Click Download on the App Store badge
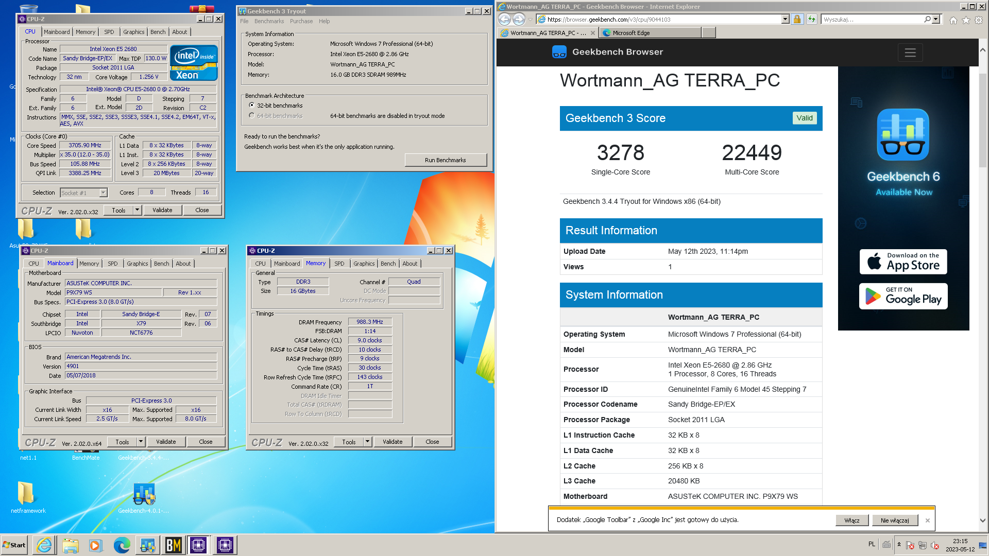Screen dimensions: 989x556 pos(903,262)
